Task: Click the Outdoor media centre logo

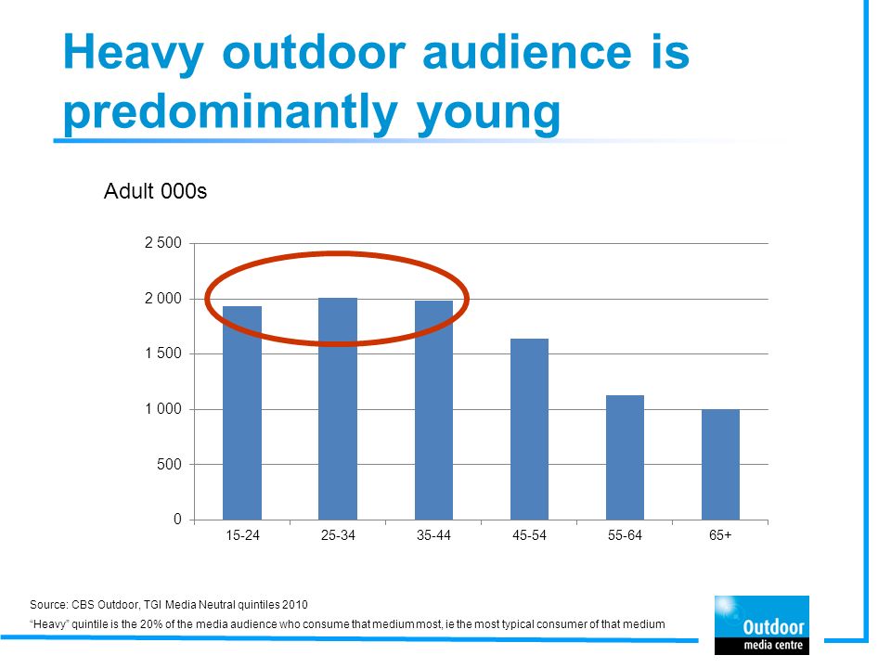Action: [x=761, y=624]
